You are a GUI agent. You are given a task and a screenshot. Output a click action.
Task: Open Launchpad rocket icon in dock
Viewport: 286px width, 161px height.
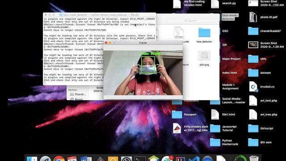tap(45, 159)
